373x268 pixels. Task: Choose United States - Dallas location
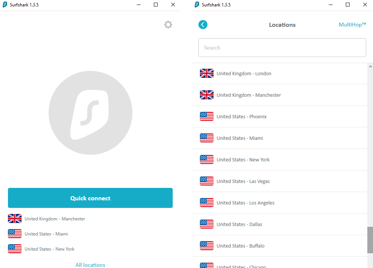[x=279, y=224]
